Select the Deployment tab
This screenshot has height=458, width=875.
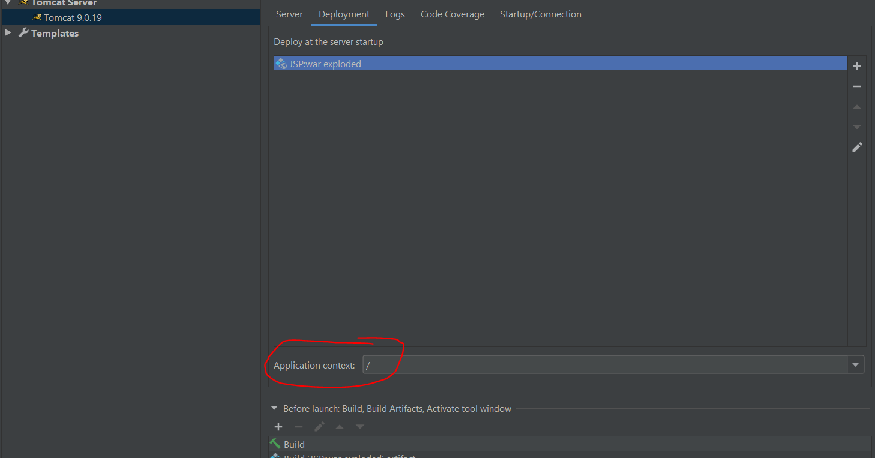[344, 14]
